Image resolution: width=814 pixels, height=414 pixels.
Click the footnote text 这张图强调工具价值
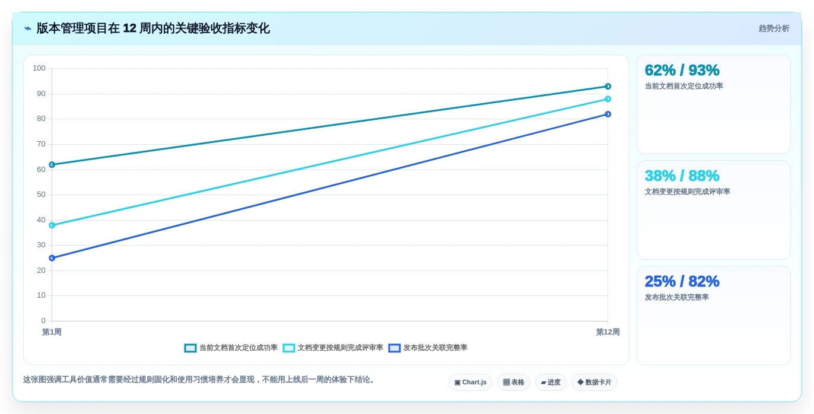(200, 380)
